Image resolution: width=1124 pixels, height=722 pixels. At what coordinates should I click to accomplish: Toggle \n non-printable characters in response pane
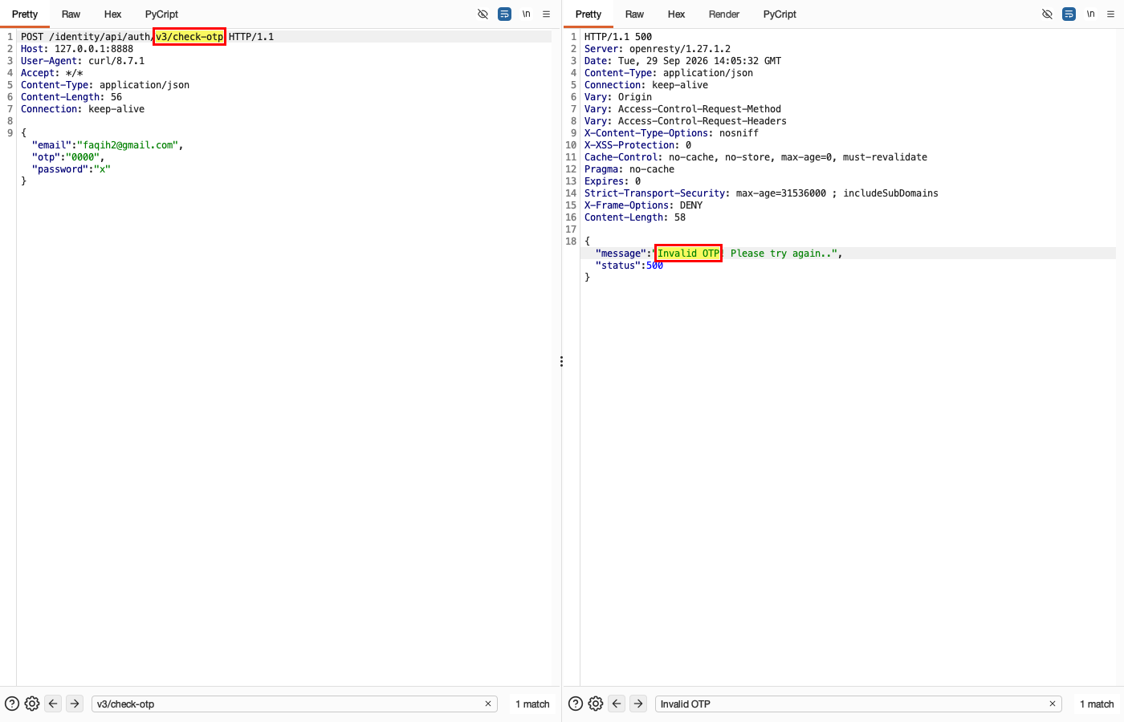tap(1091, 14)
